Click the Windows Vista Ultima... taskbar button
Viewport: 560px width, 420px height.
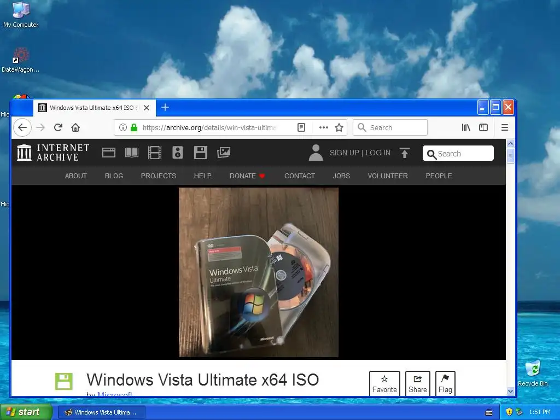coord(101,412)
